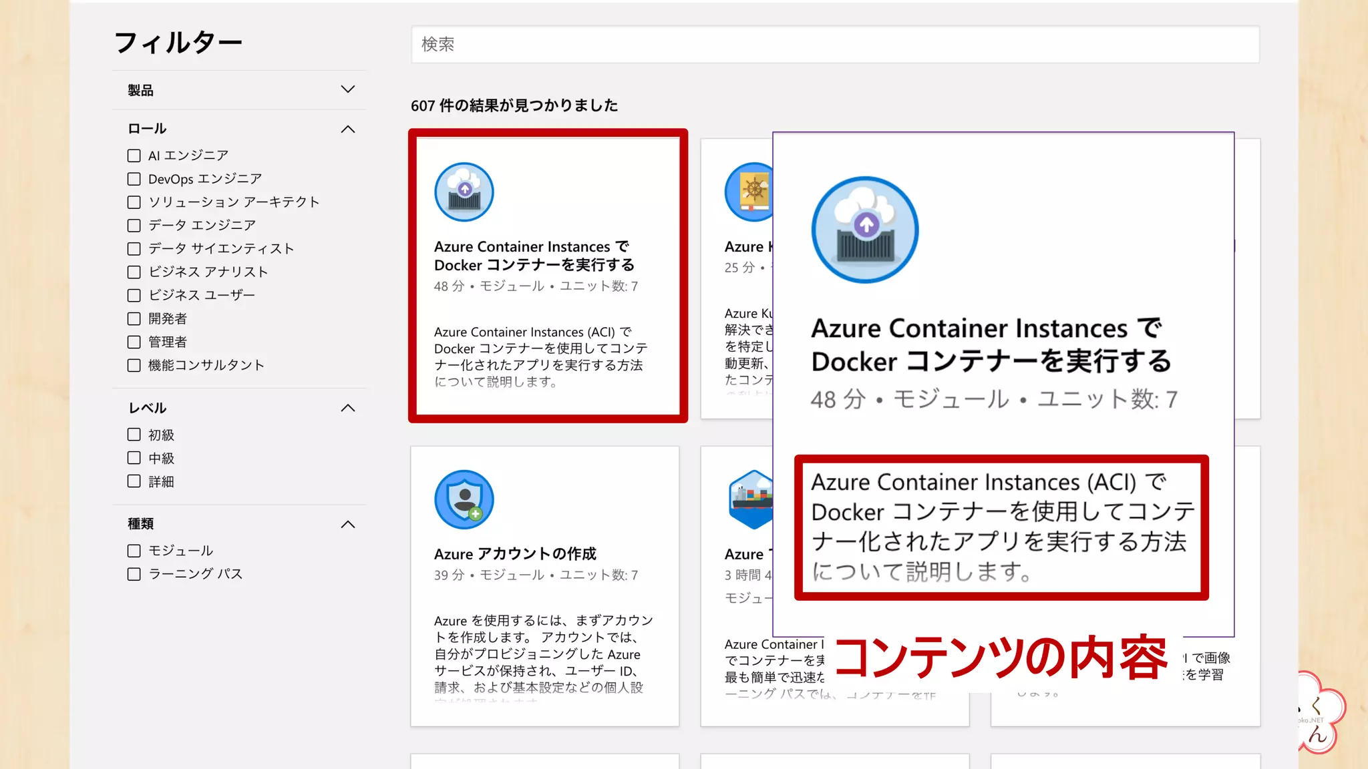Screen dimensions: 1368x769
Task: Expand the 製品 filter section
Action: (x=347, y=89)
